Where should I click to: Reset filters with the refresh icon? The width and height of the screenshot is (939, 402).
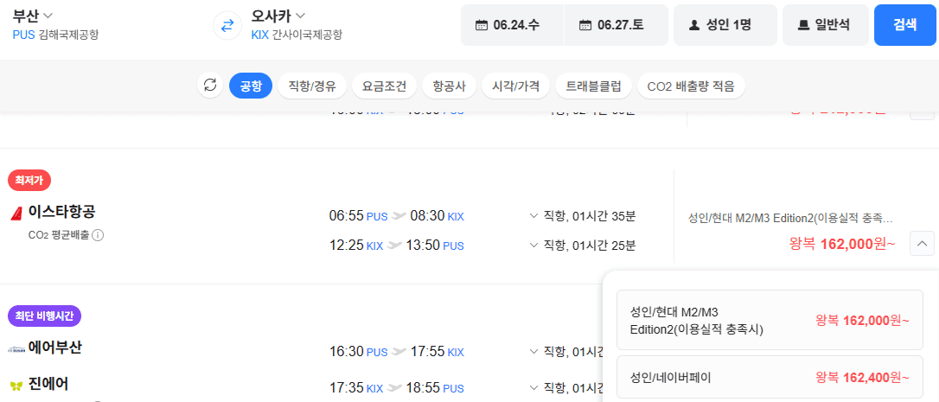point(210,85)
